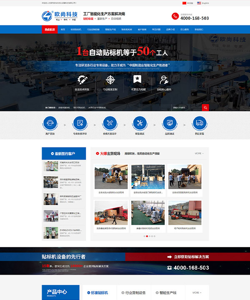250x300 pixels.
Task: Switch to English via the US flag icon
Action: coord(199,3)
